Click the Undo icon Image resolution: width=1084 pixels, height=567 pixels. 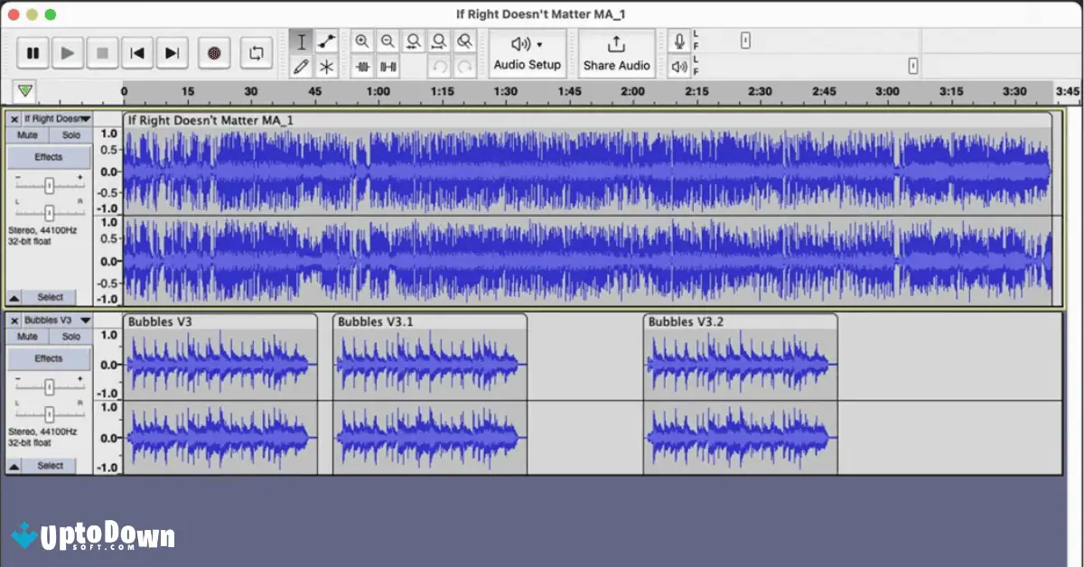point(440,66)
